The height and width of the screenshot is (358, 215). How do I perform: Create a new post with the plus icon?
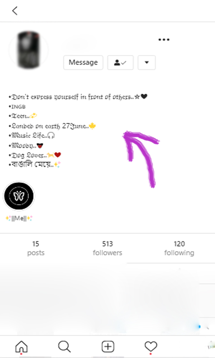(x=107, y=347)
